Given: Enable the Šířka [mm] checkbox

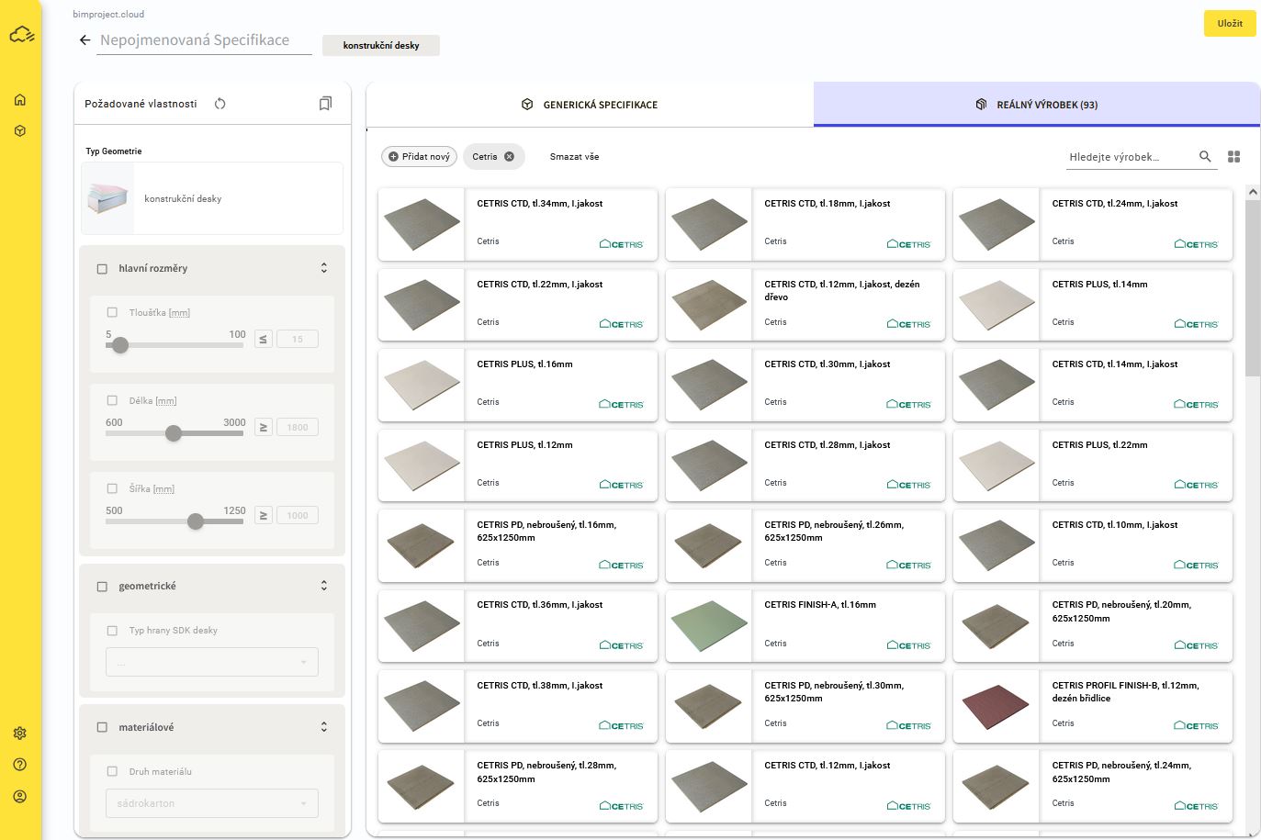Looking at the screenshot, I should (x=112, y=488).
